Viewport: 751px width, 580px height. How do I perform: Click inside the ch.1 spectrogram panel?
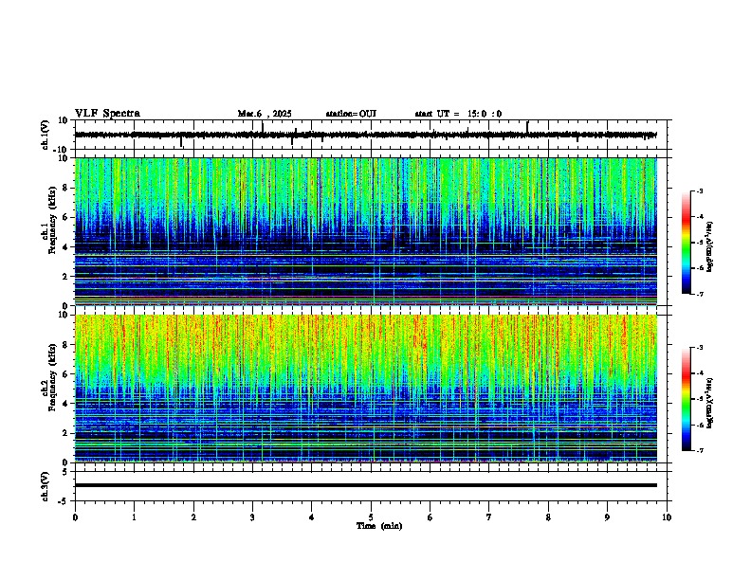pyautogui.click(x=365, y=231)
